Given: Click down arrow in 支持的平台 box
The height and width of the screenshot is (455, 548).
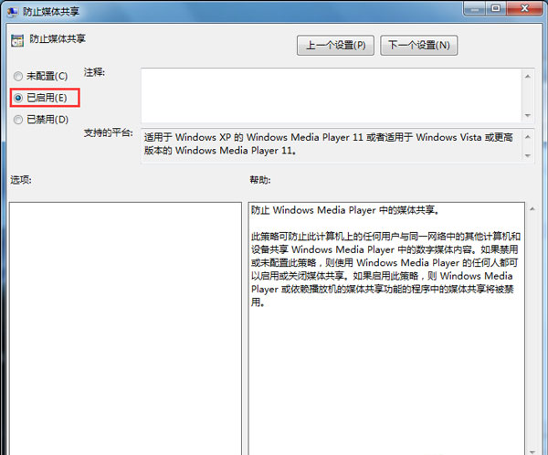Looking at the screenshot, I should (x=527, y=154).
